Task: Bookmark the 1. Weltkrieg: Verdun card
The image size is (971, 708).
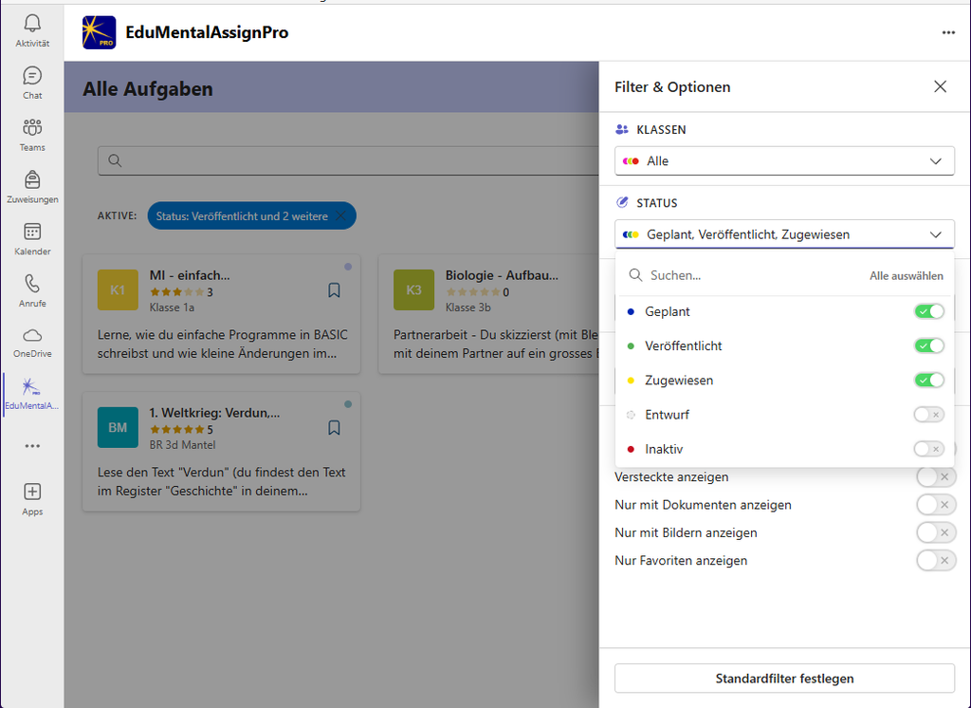Action: (x=335, y=428)
